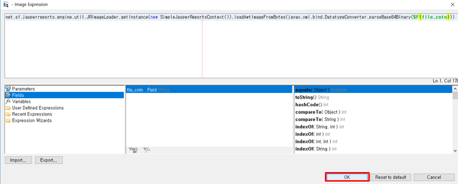Cancel the Image Expression dialog
The image size is (458, 184).
(x=434, y=177)
